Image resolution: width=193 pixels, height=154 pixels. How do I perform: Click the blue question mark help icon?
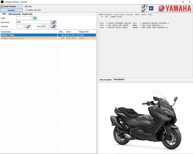point(147,7)
